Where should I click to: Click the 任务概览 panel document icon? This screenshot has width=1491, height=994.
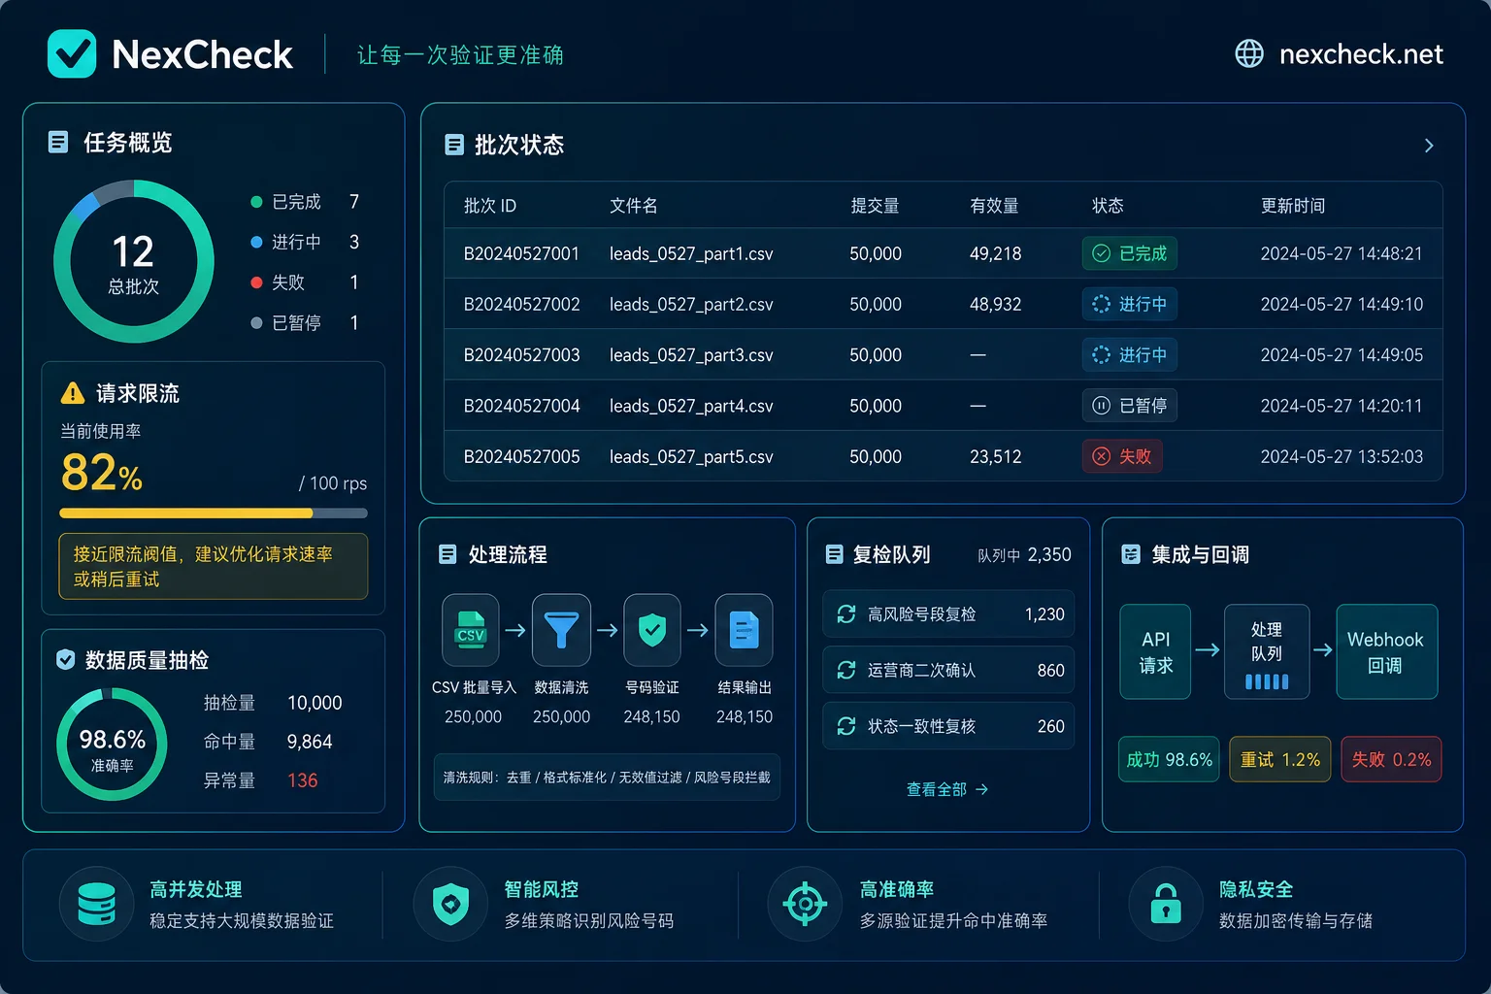coord(58,143)
